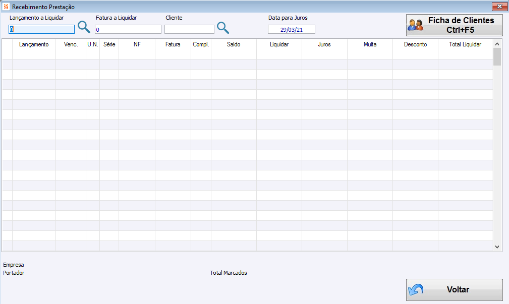509x304 pixels.
Task: Click the Desconto column header
Action: (416, 44)
